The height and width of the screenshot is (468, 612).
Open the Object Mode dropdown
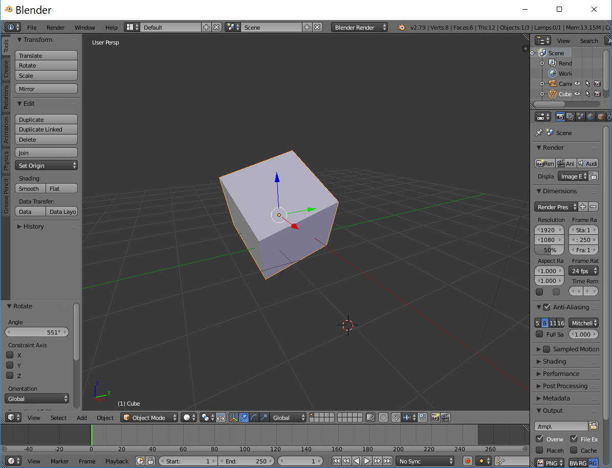pos(149,418)
